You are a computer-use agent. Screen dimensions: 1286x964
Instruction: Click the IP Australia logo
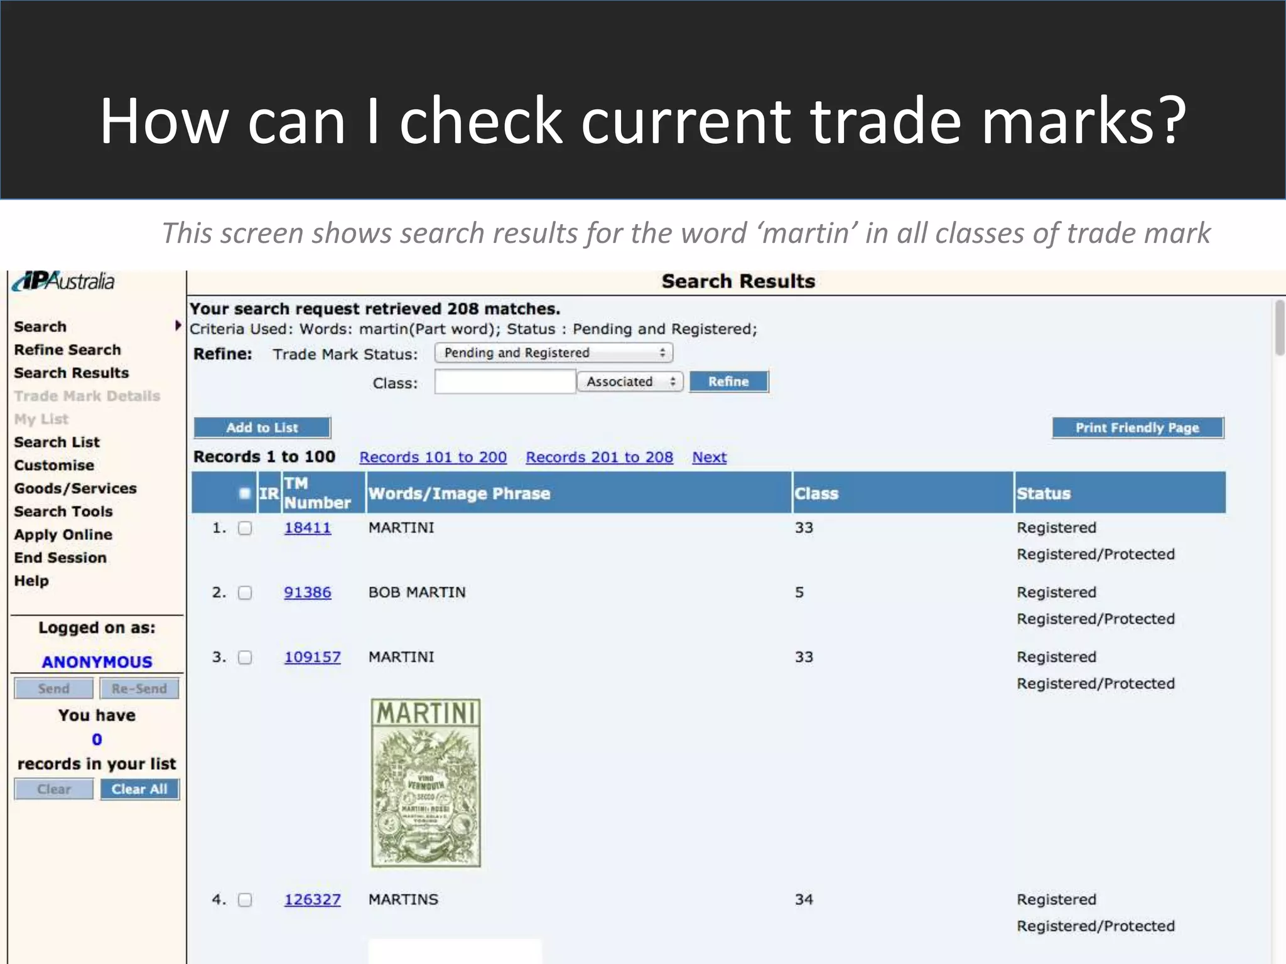click(x=63, y=281)
